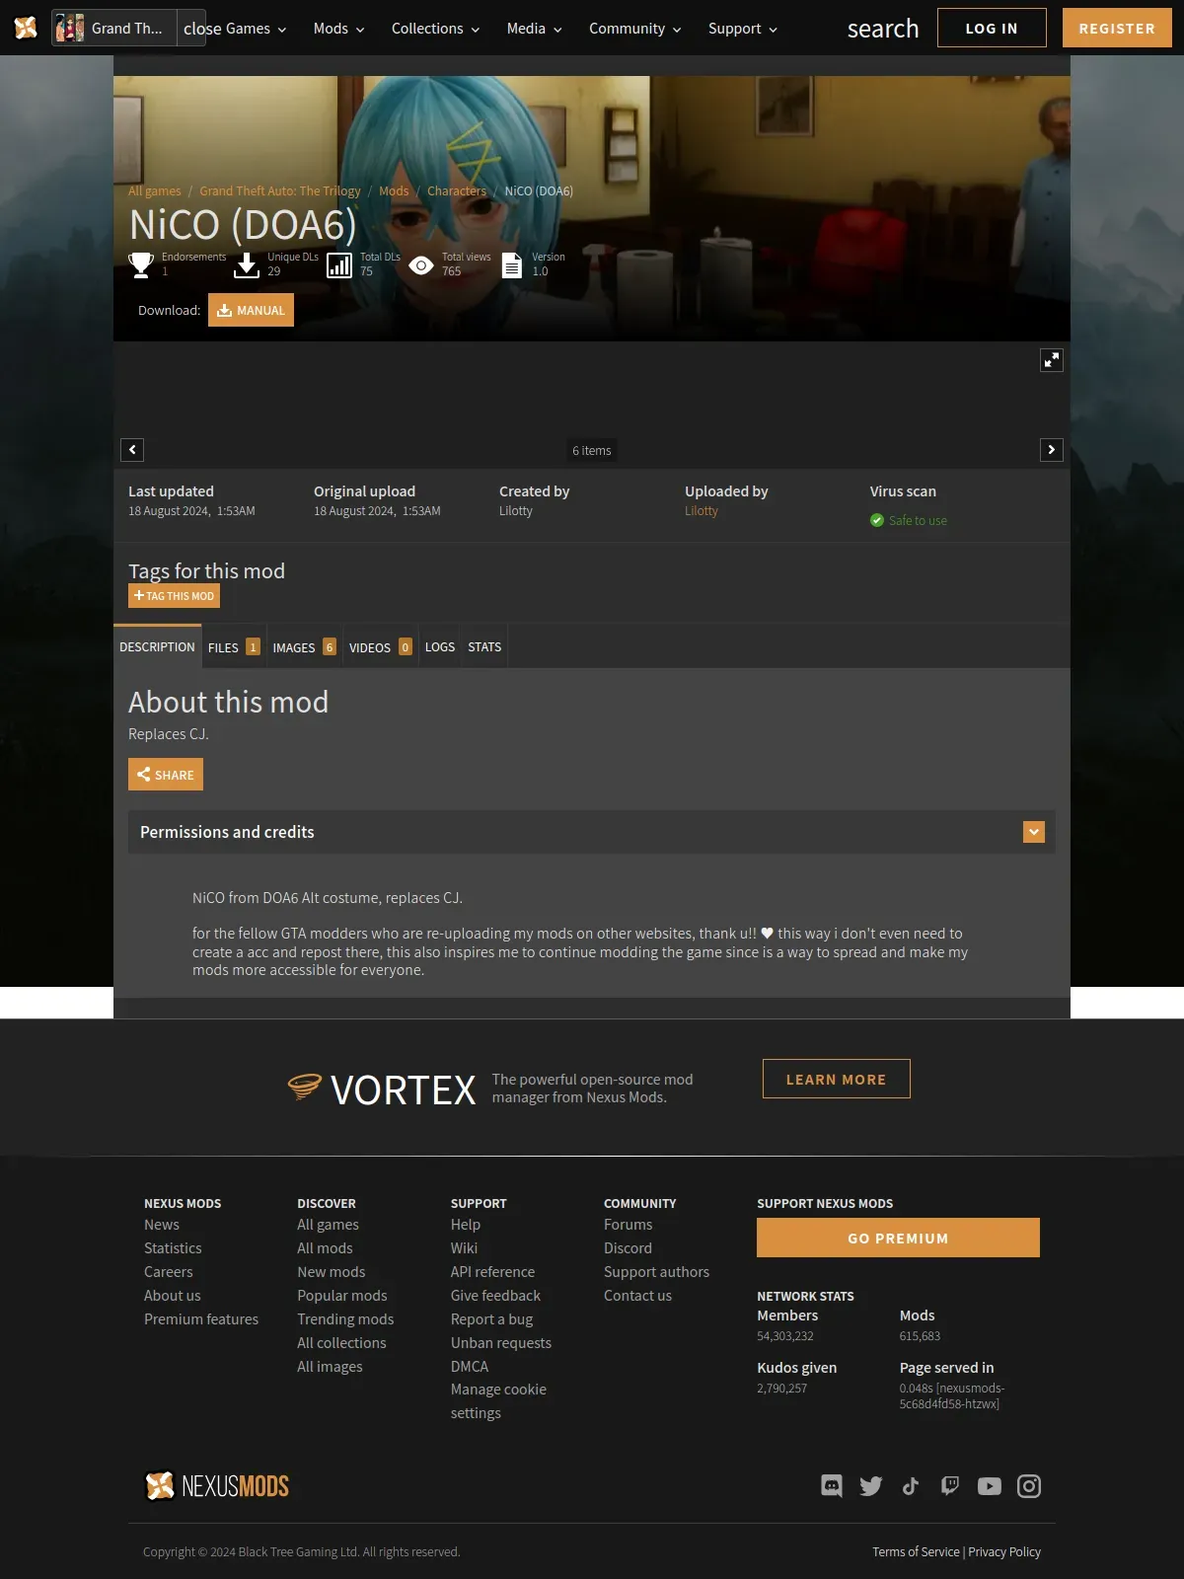Open Privacy Policy link

(x=1004, y=1552)
